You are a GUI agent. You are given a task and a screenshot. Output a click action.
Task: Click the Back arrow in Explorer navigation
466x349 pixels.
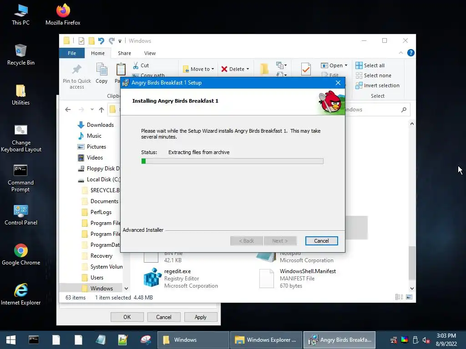click(68, 110)
